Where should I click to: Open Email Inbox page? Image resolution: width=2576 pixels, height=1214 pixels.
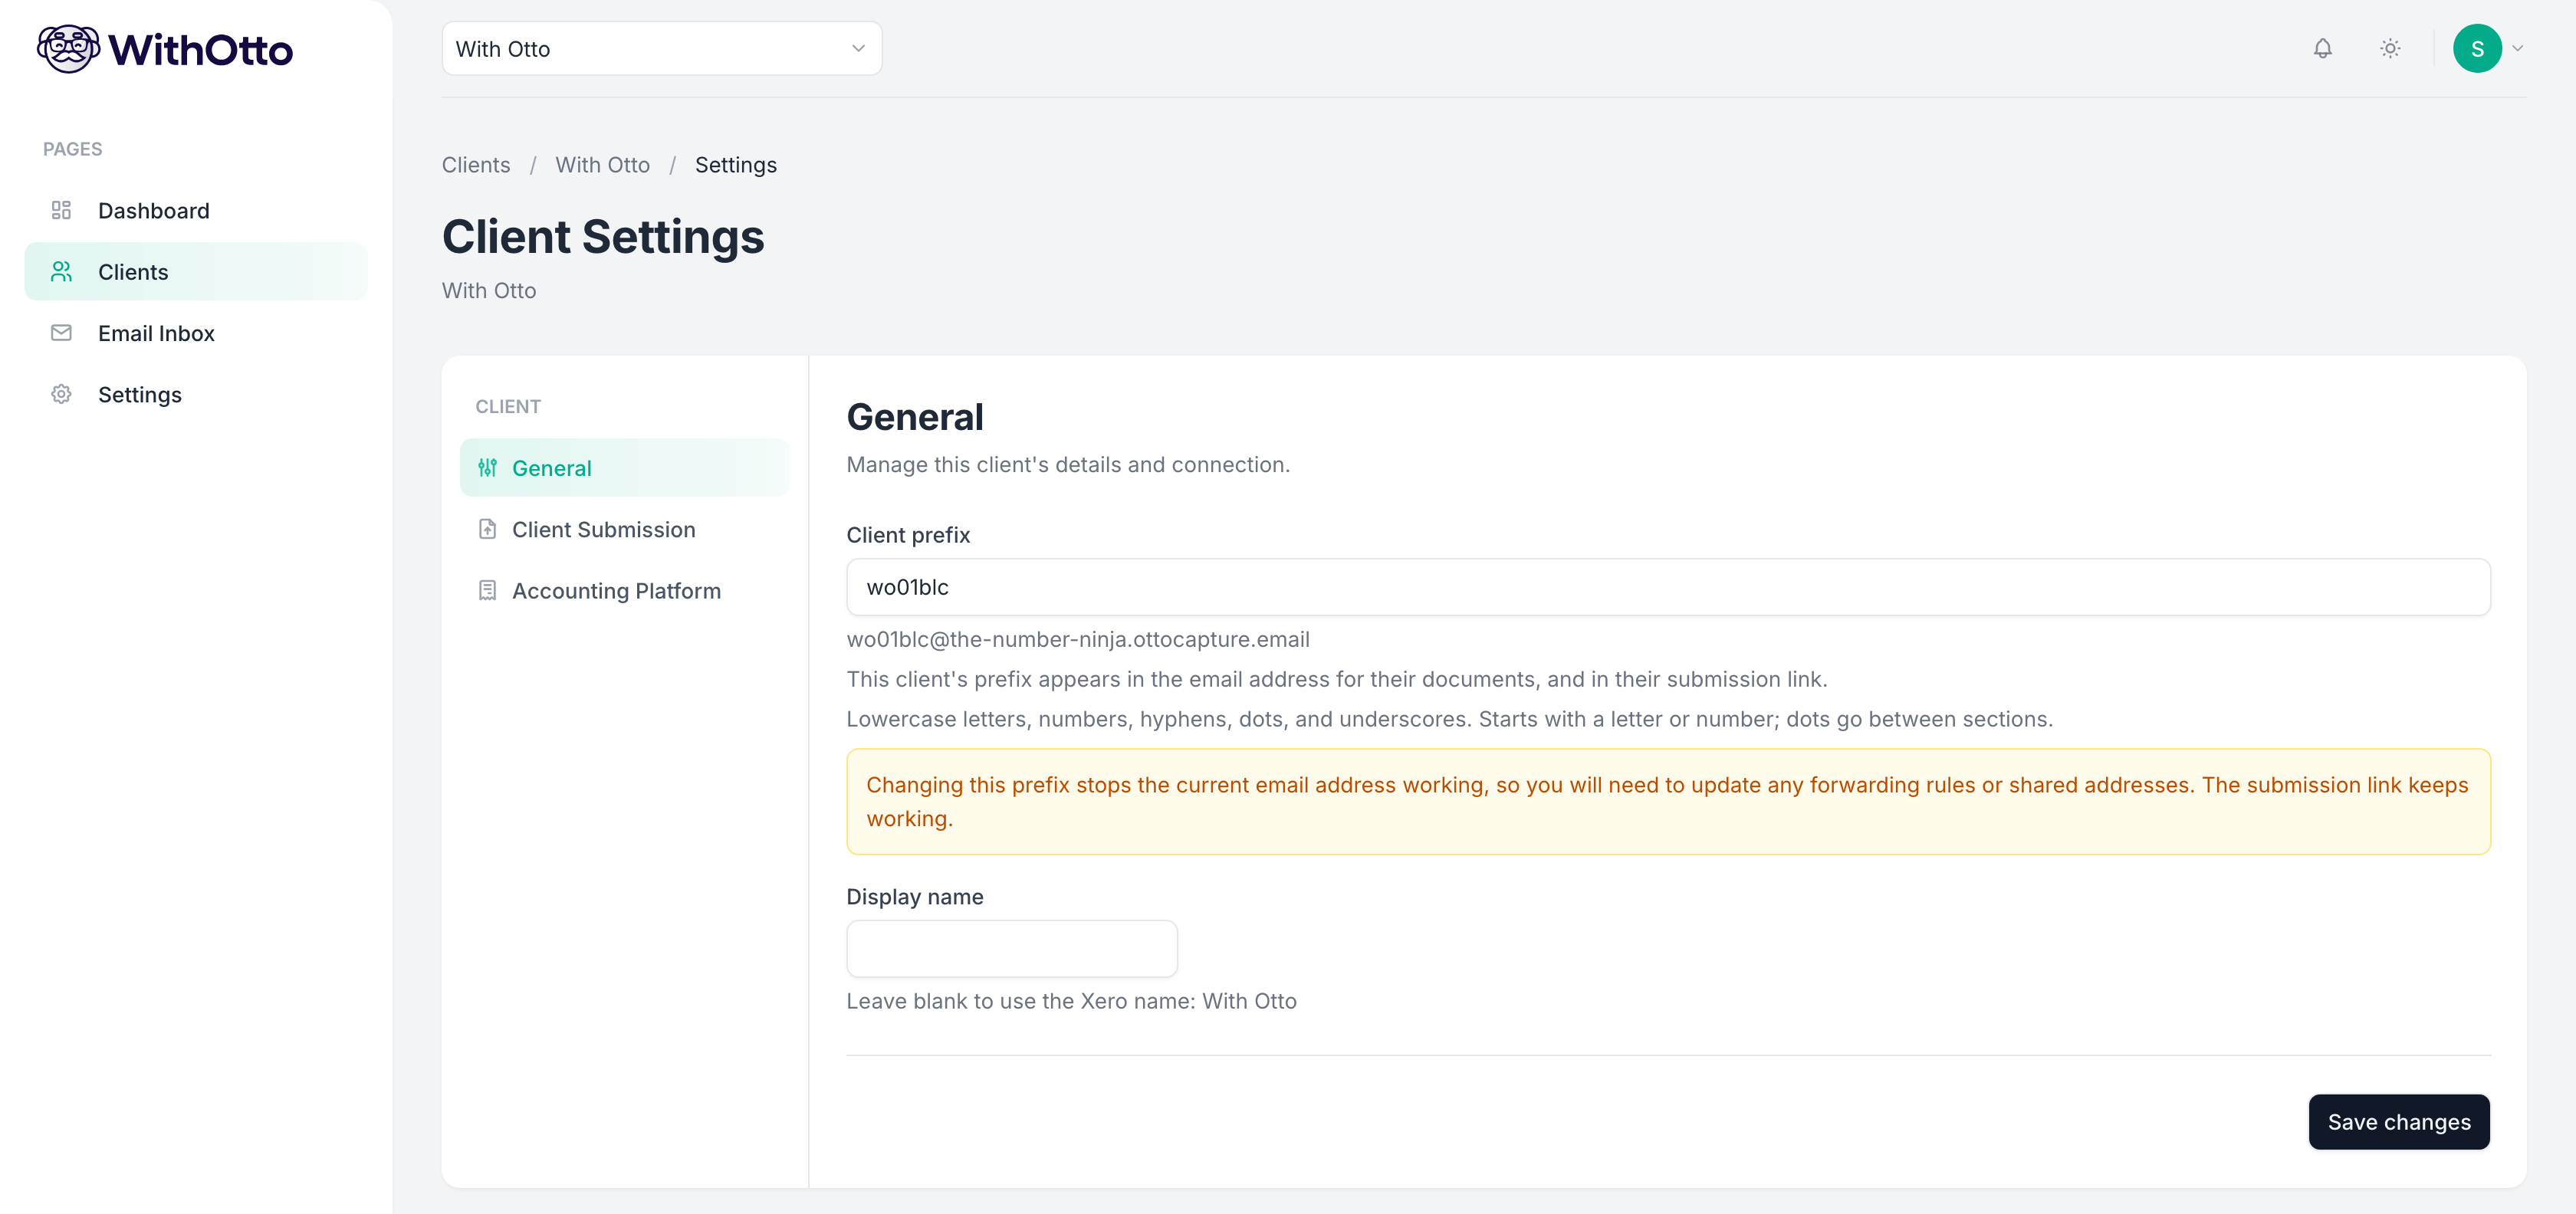[x=196, y=333]
